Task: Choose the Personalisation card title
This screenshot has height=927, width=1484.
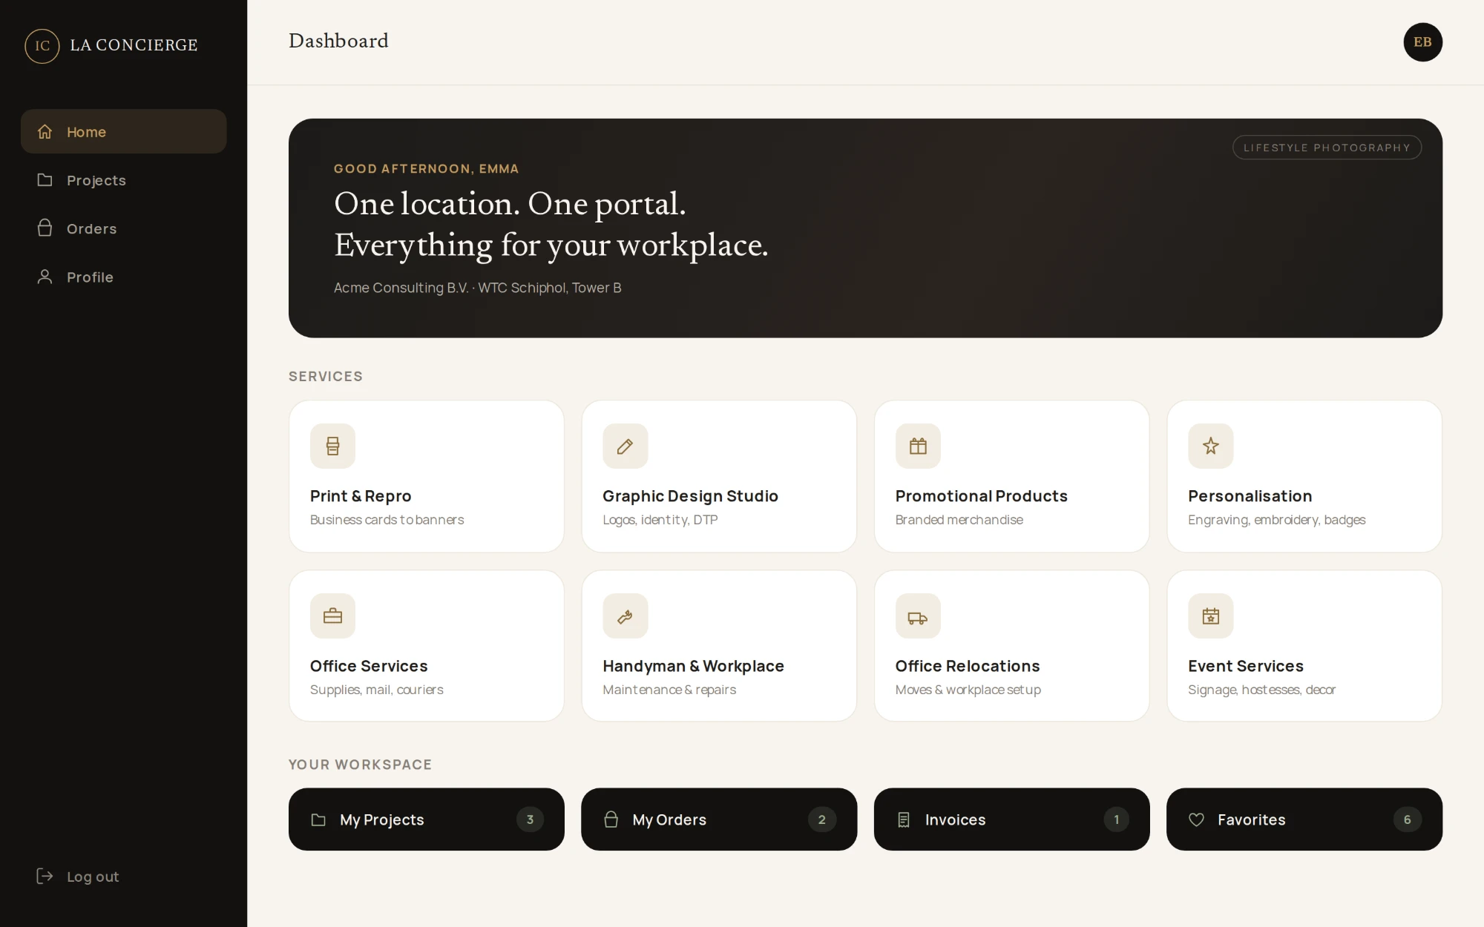Action: (x=1250, y=496)
